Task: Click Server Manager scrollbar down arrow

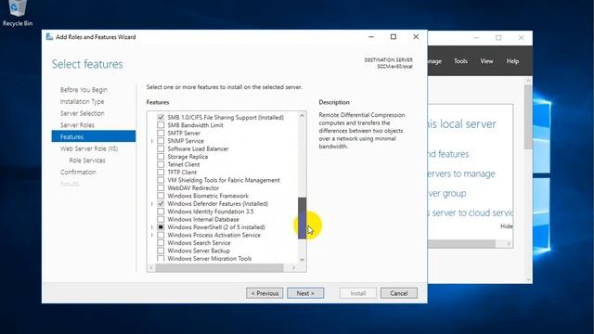Action: (528, 280)
